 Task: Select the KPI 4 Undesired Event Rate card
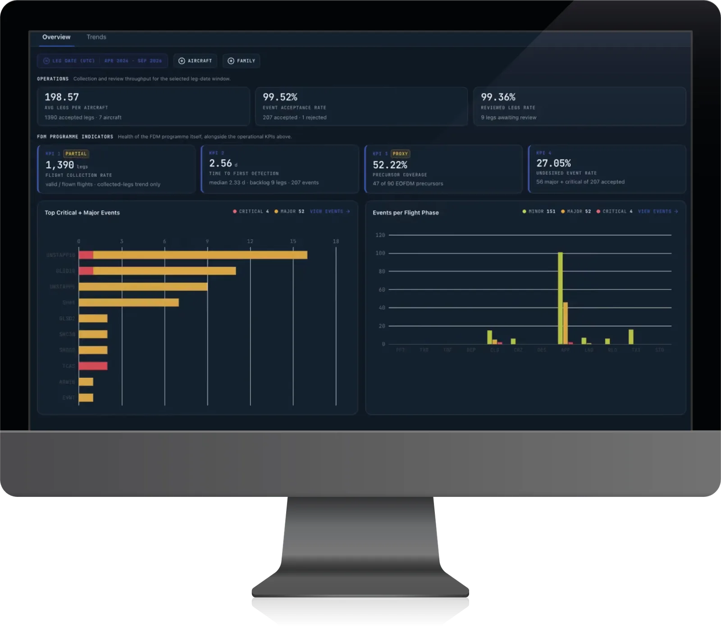tap(607, 169)
